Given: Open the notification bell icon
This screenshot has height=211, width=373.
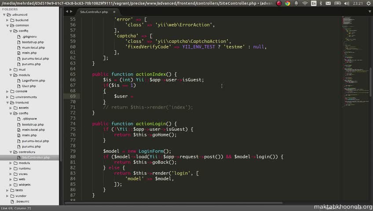Looking at the screenshot, I should [296, 4].
